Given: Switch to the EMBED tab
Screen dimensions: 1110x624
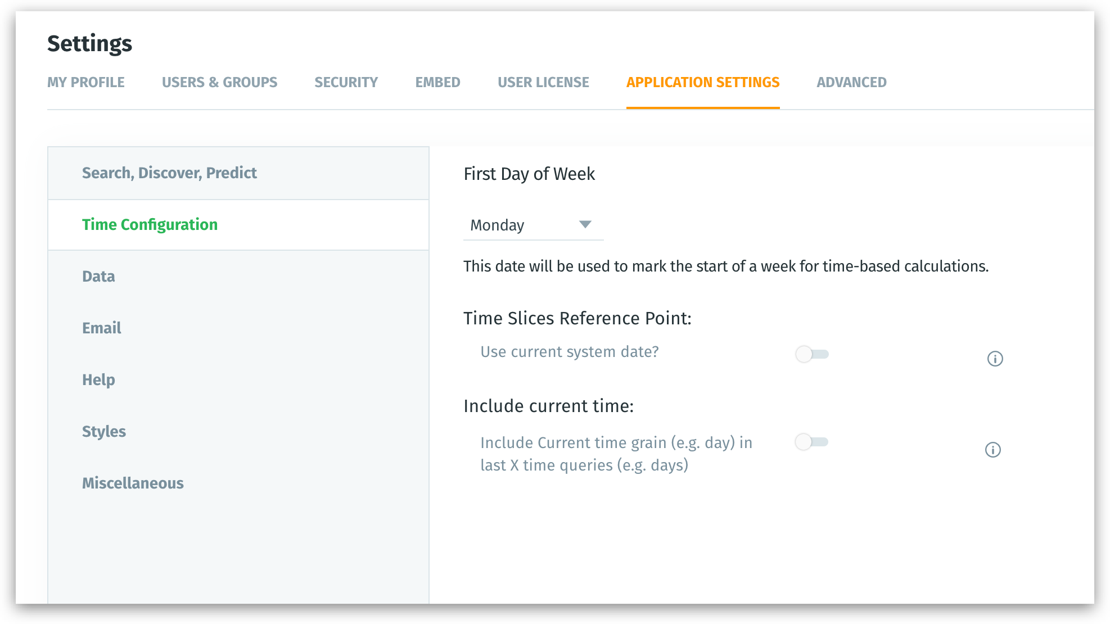Looking at the screenshot, I should point(437,82).
